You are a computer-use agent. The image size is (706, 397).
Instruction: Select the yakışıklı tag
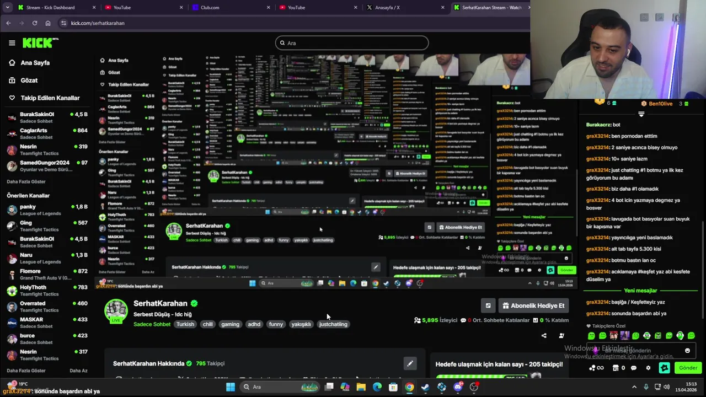(301, 324)
